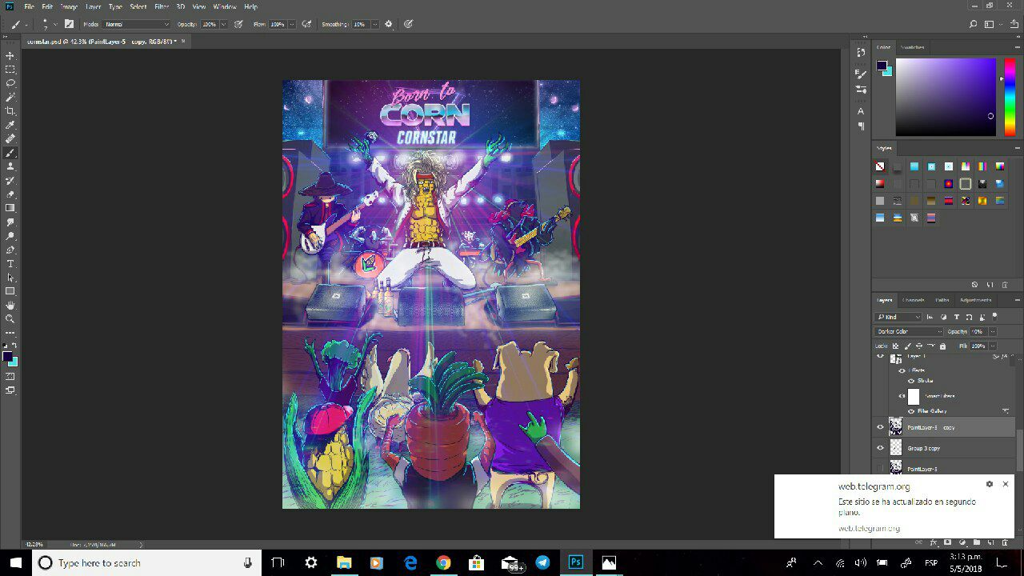Select the Rectangular Marquee tool
1024x576 pixels.
(10, 70)
